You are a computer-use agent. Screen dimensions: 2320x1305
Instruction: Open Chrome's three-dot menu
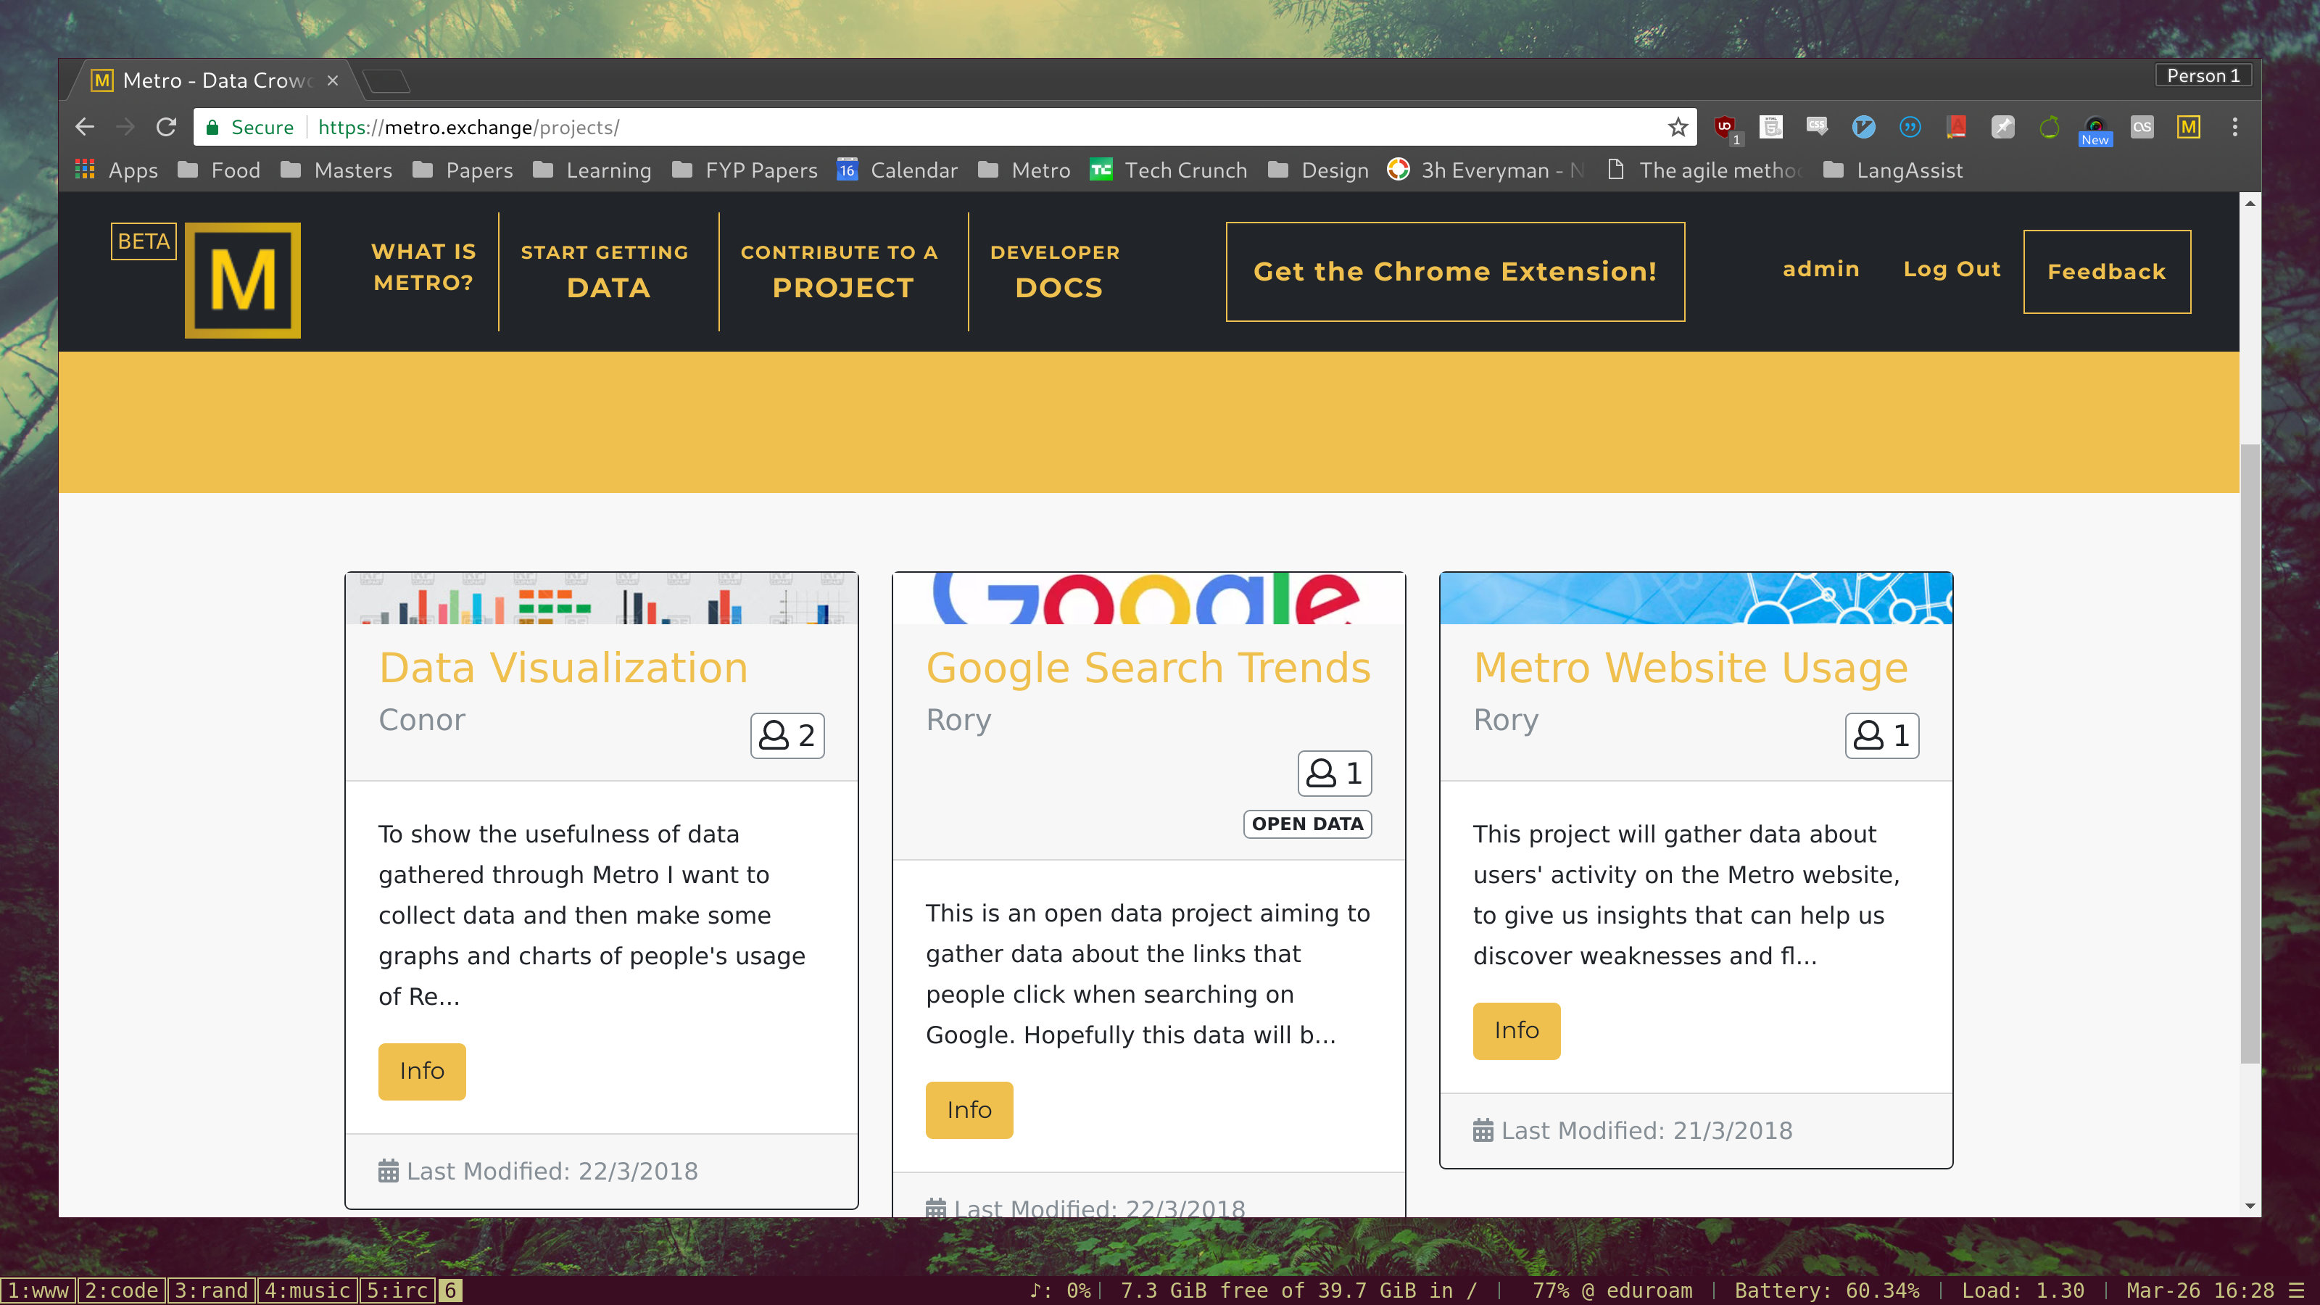tap(2234, 127)
